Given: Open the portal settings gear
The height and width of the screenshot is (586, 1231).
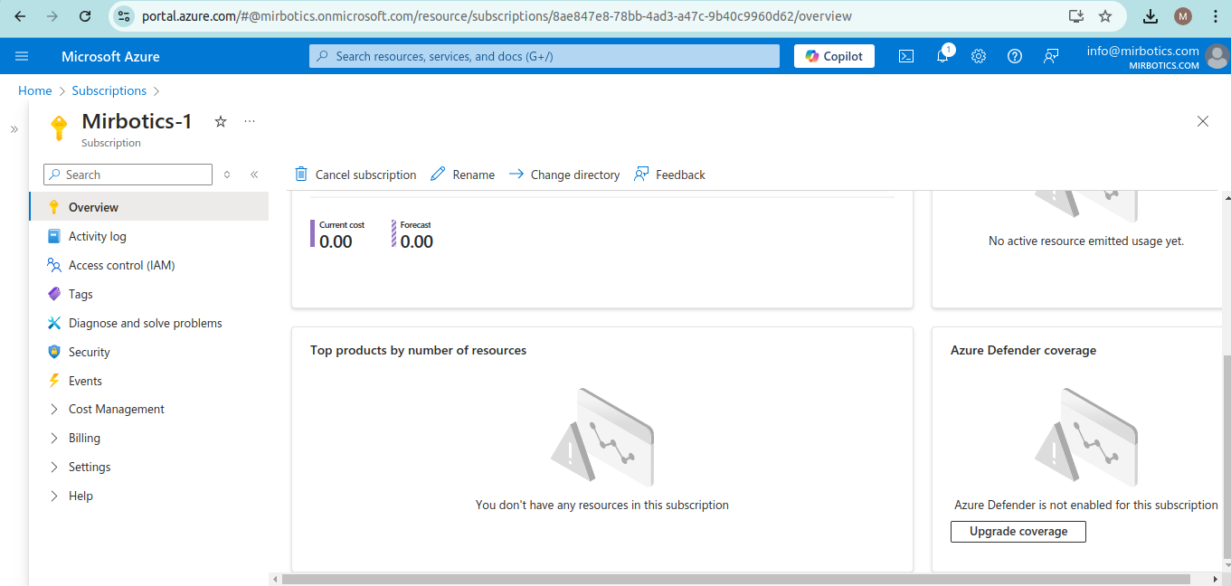Looking at the screenshot, I should coord(978,56).
